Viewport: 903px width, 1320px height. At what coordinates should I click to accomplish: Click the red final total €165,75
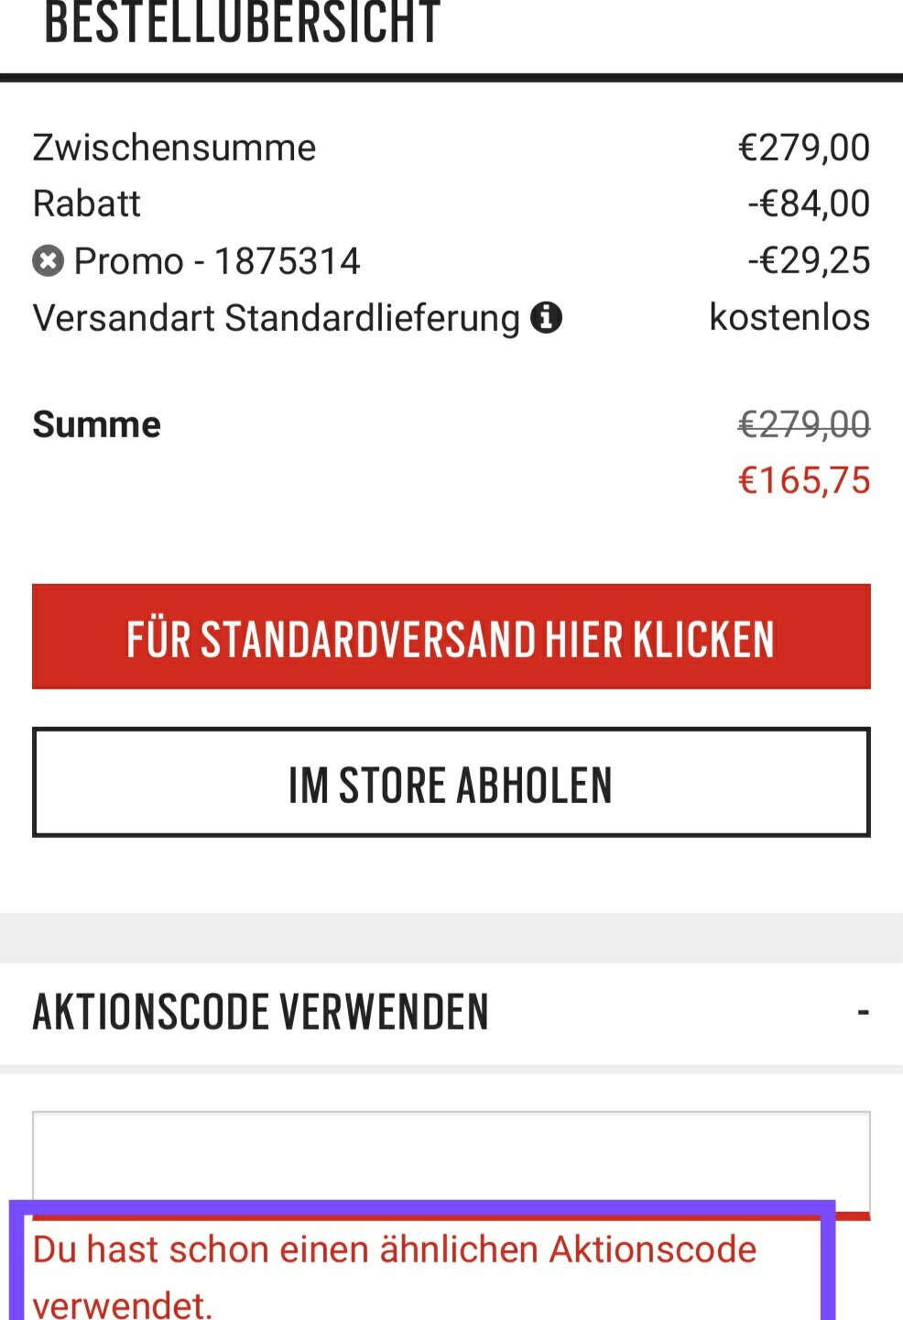804,480
